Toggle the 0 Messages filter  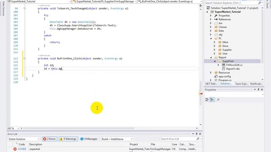click(x=89, y=139)
